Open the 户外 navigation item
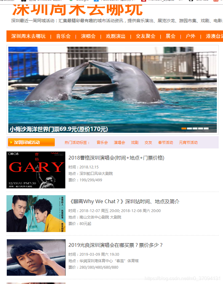Screen dimensions: 223x284 pyautogui.click(x=190, y=36)
